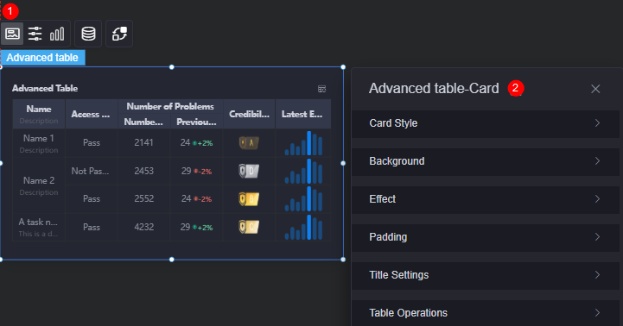This screenshot has height=326, width=623.
Task: Expand the Background section
Action: click(485, 161)
